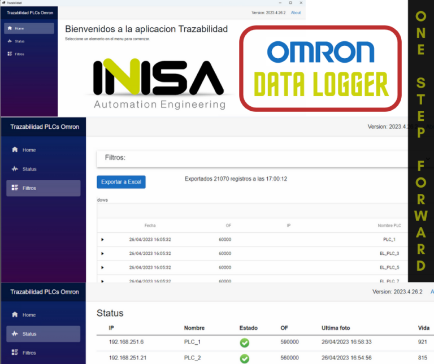
Task: Click the 560000 OF value
Action: coord(289,358)
